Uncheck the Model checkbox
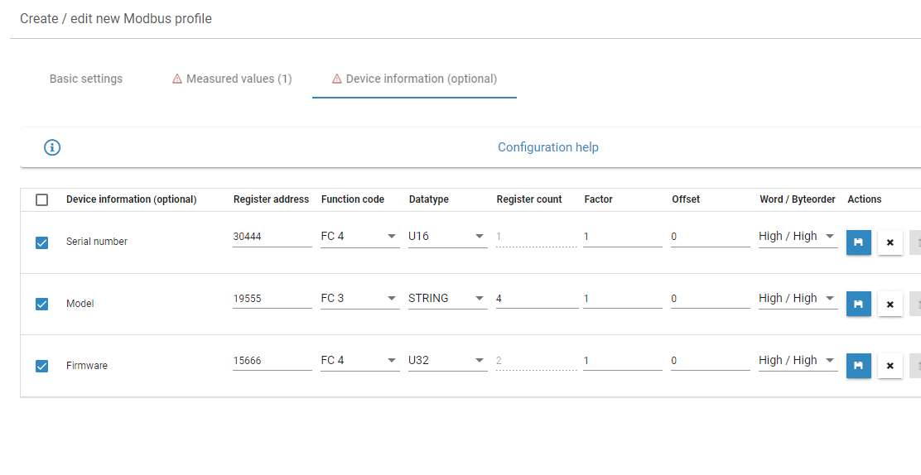The width and height of the screenshot is (921, 475). click(x=41, y=305)
